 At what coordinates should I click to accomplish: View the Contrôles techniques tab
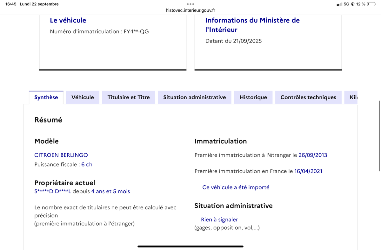coord(308,97)
